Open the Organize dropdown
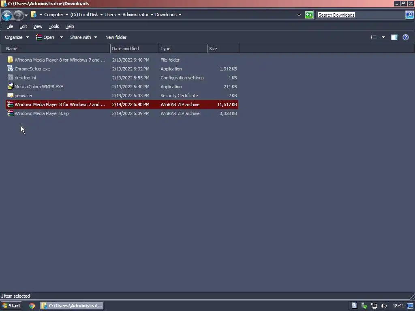Image resolution: width=415 pixels, height=311 pixels. pos(17,37)
